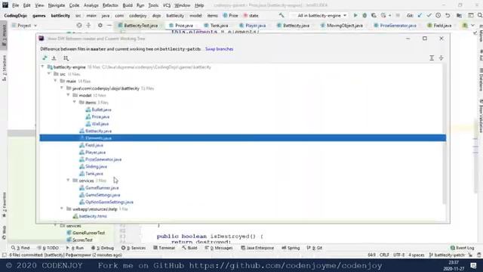Click the Swap branches link
Viewport: 483px width, 272px height.
pos(219,48)
